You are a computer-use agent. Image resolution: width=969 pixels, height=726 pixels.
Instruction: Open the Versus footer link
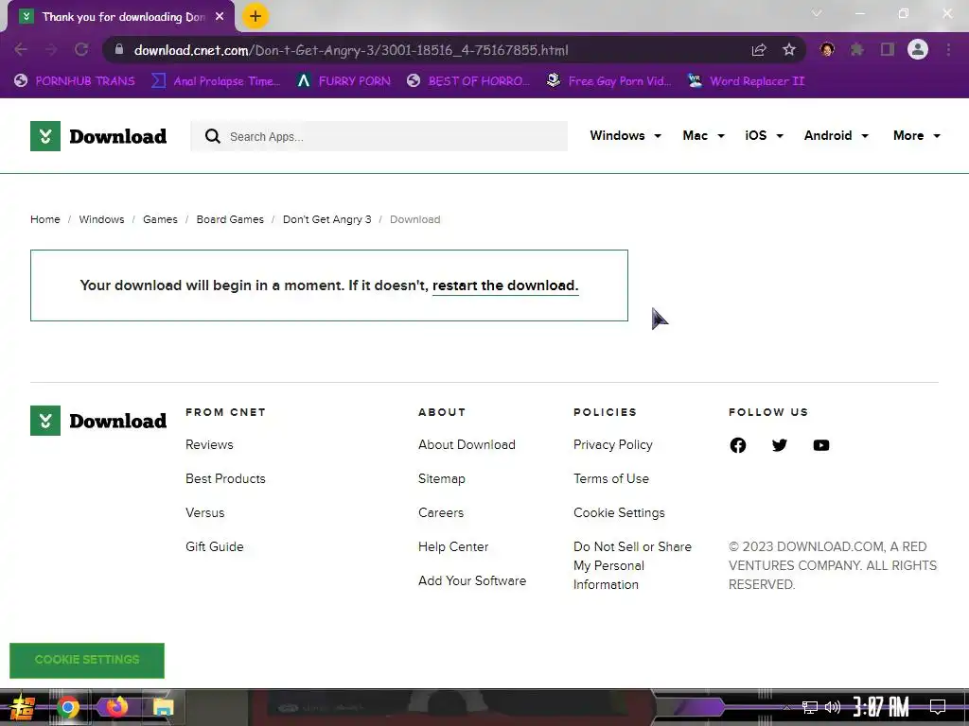click(x=205, y=512)
